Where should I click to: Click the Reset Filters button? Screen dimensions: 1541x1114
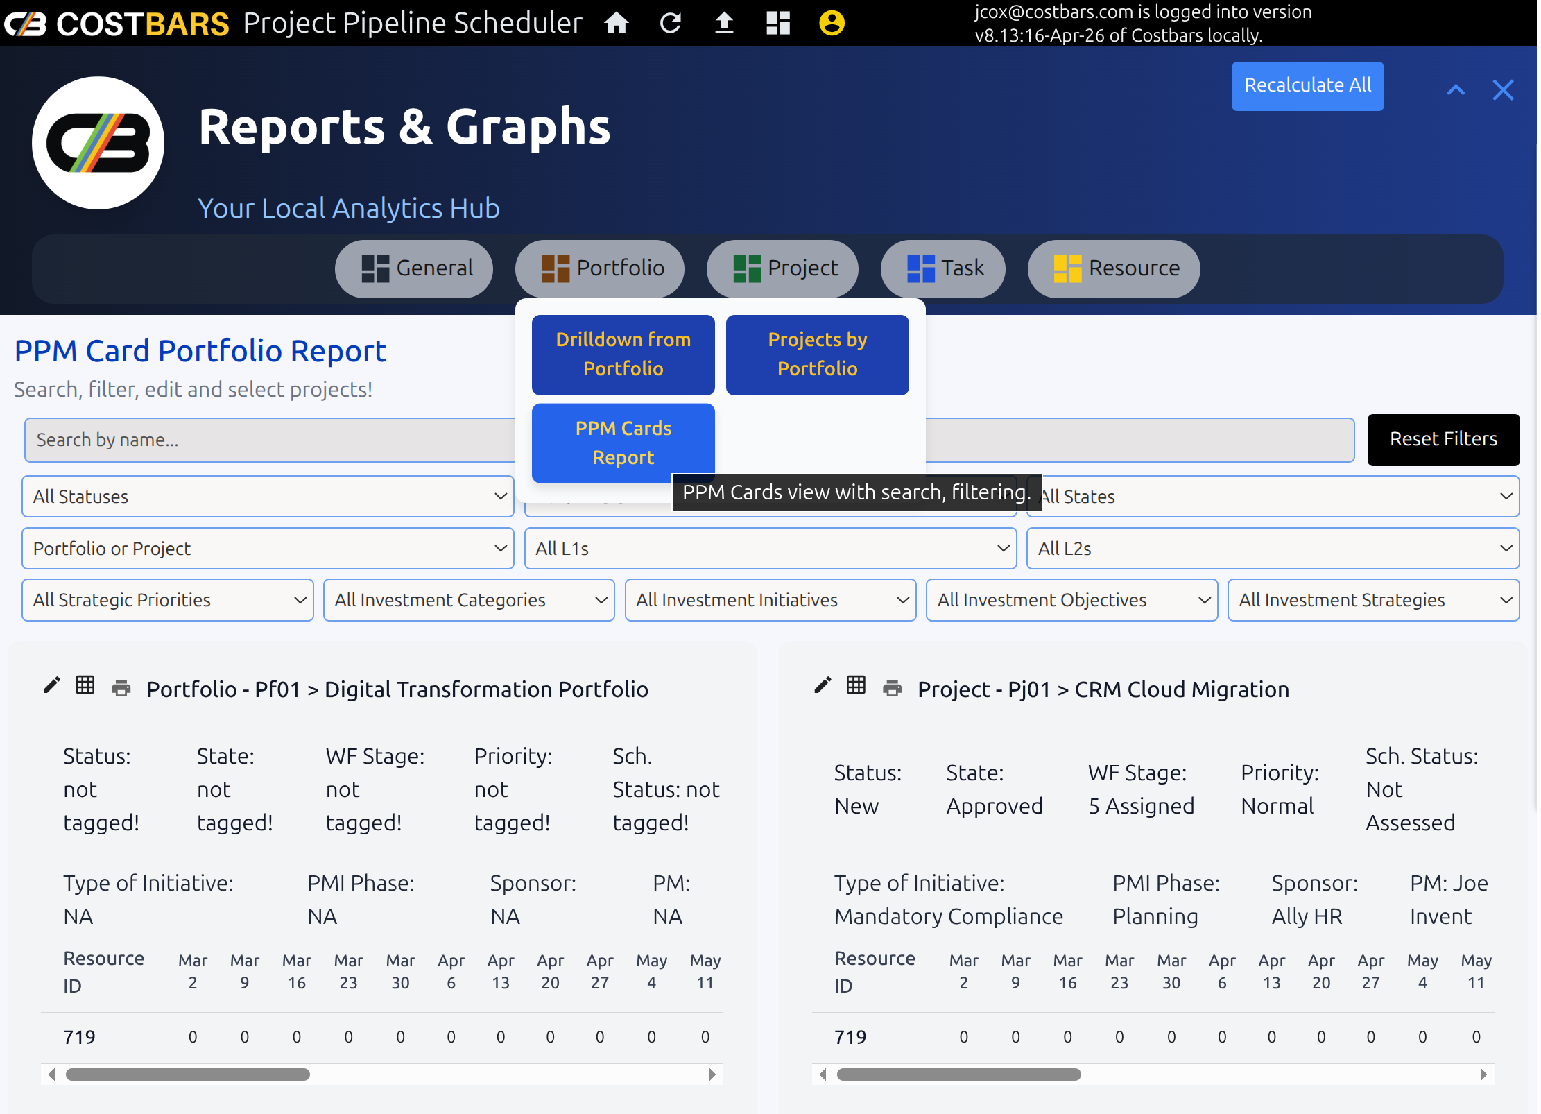click(x=1443, y=440)
